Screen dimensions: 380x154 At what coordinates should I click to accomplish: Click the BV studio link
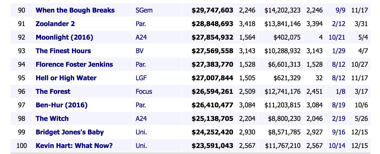click(139, 51)
